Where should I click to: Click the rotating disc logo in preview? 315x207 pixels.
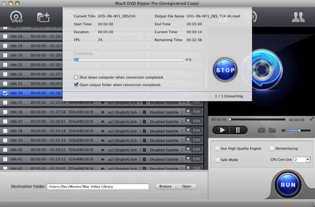262,69
